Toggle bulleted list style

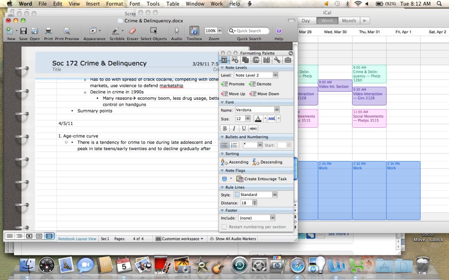[x=225, y=145]
